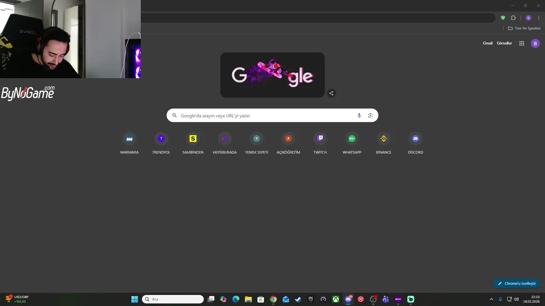Open the Xbox app from the taskbar
This screenshot has height=306, width=545.
tap(336, 299)
